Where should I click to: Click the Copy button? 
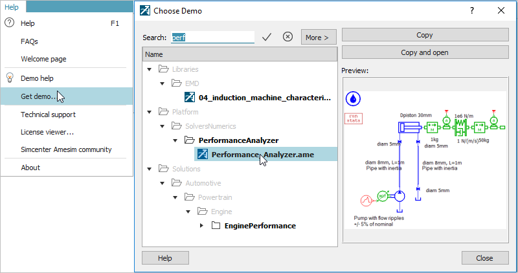tap(425, 35)
